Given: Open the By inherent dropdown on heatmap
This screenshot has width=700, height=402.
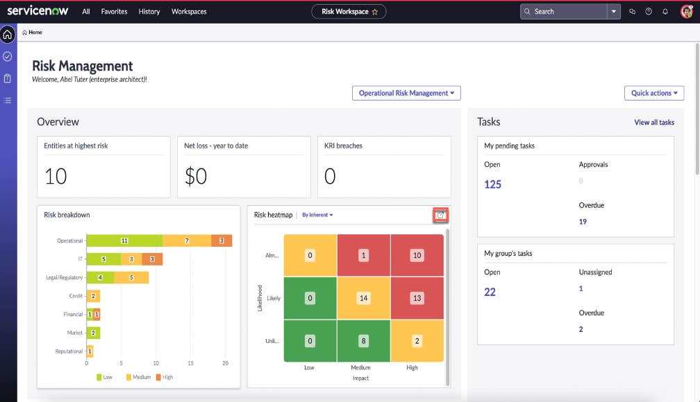Looking at the screenshot, I should pyautogui.click(x=317, y=215).
